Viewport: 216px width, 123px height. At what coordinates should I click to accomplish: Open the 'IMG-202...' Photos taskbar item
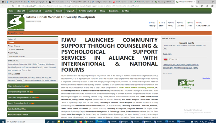tap(170, 122)
